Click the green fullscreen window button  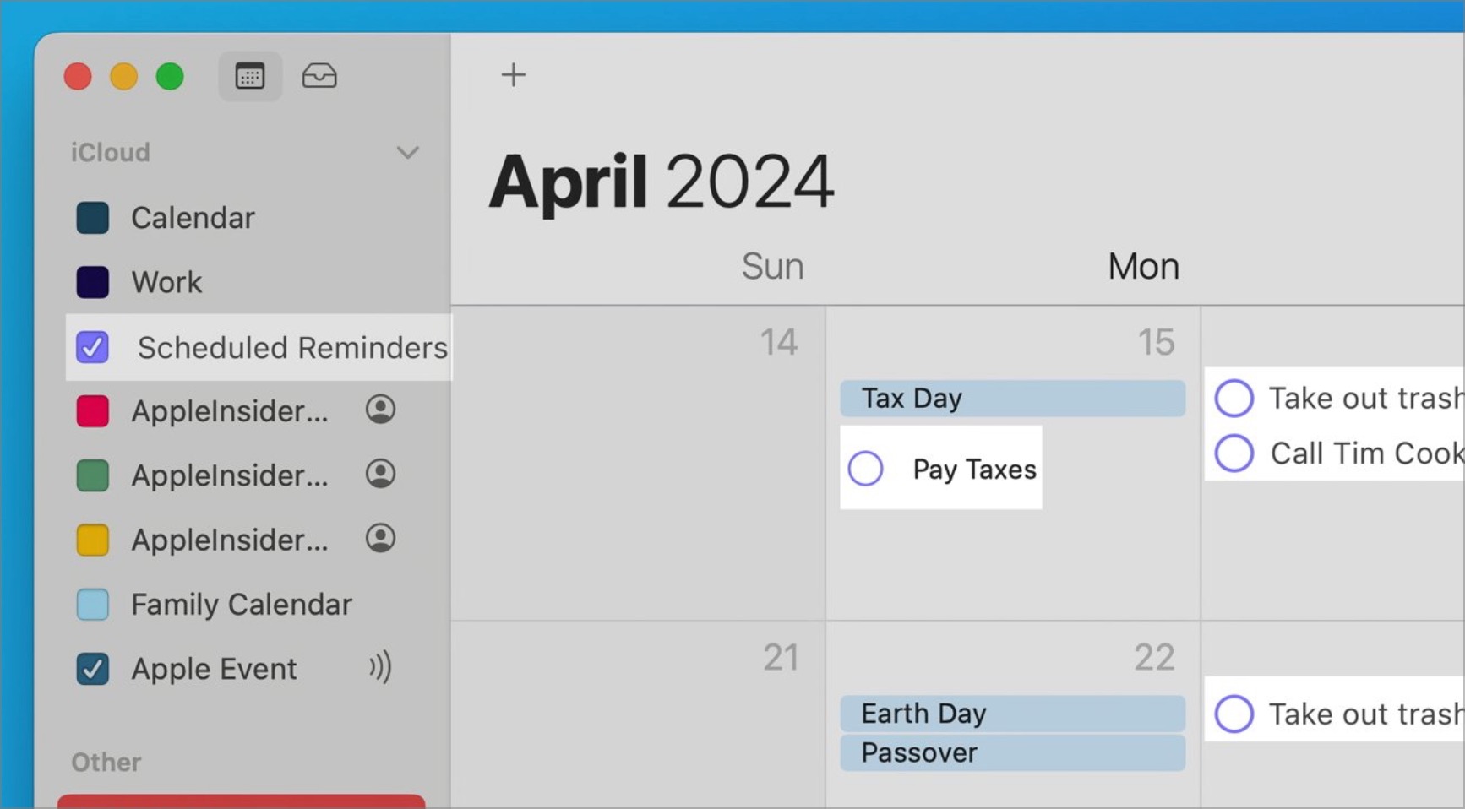(x=170, y=77)
